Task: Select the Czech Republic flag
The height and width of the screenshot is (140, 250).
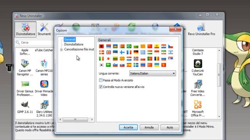Action: (170, 46)
